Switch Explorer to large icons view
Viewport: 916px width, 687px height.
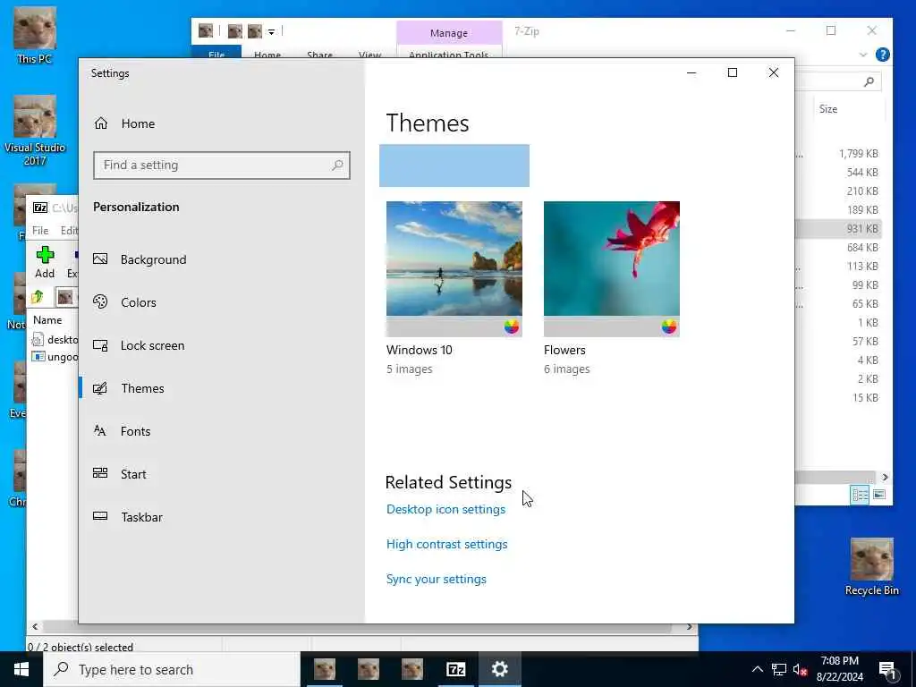pos(879,495)
